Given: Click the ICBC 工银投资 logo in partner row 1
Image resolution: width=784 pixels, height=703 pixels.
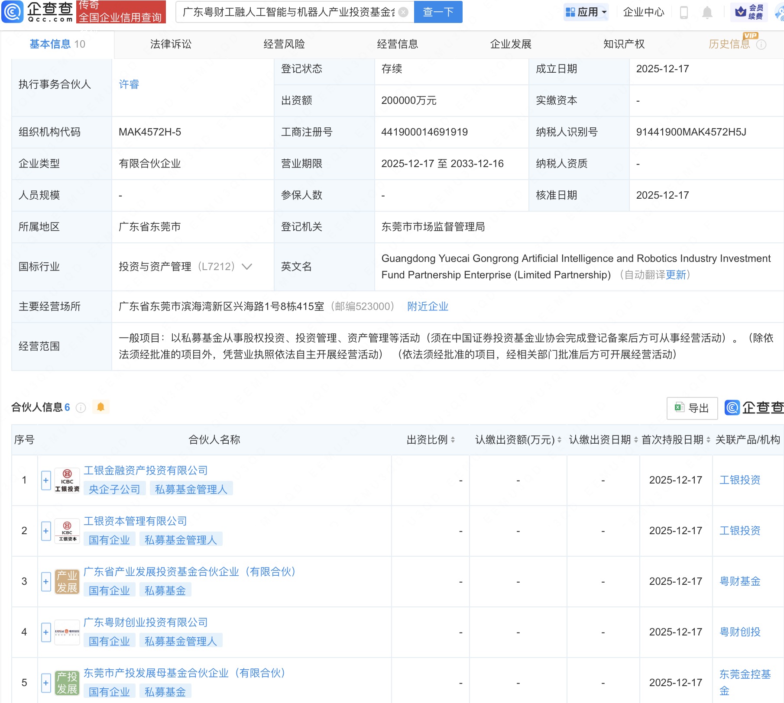Looking at the screenshot, I should [67, 480].
